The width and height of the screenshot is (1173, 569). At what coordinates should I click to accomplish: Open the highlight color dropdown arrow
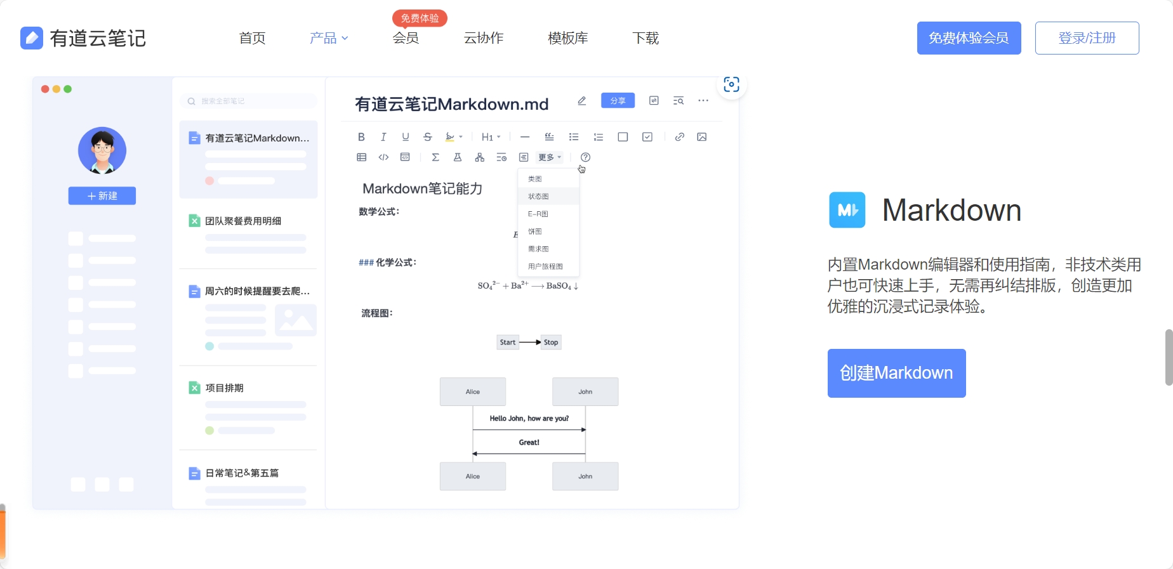[x=461, y=137]
